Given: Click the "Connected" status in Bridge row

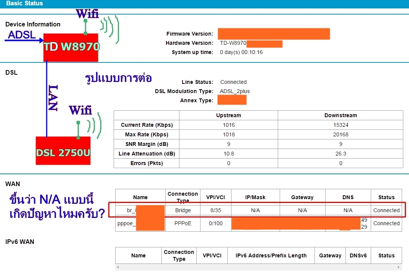Looking at the screenshot, I should [x=386, y=210].
